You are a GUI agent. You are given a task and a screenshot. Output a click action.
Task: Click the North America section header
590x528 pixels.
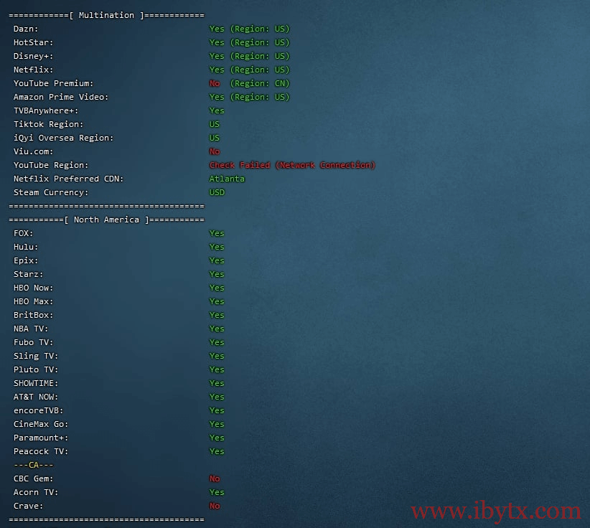106,220
